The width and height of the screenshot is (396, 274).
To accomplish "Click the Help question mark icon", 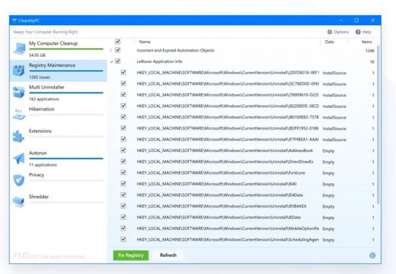I will (358, 32).
